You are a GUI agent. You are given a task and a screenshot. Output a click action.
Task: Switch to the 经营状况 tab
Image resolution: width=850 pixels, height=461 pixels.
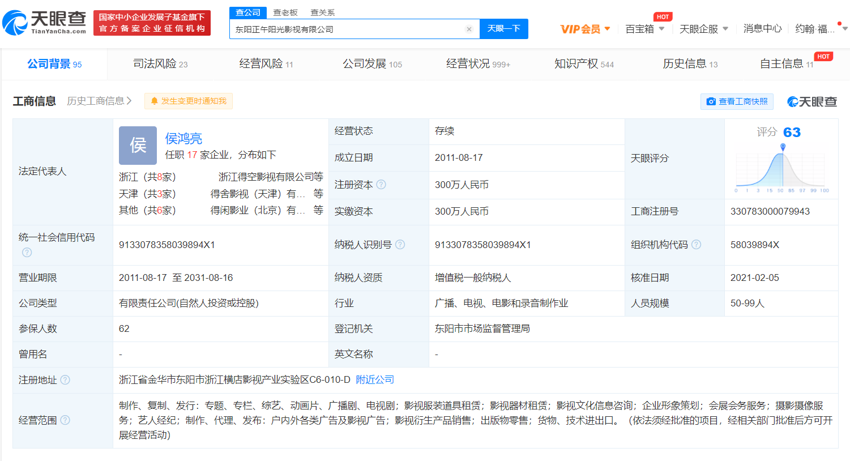click(478, 64)
